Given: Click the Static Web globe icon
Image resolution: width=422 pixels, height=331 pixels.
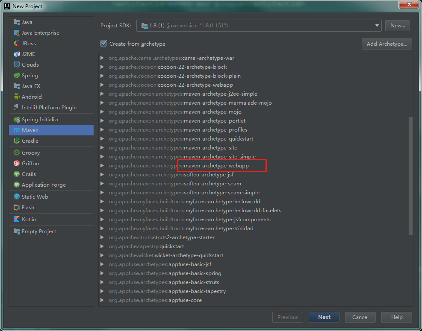Looking at the screenshot, I should [x=17, y=196].
